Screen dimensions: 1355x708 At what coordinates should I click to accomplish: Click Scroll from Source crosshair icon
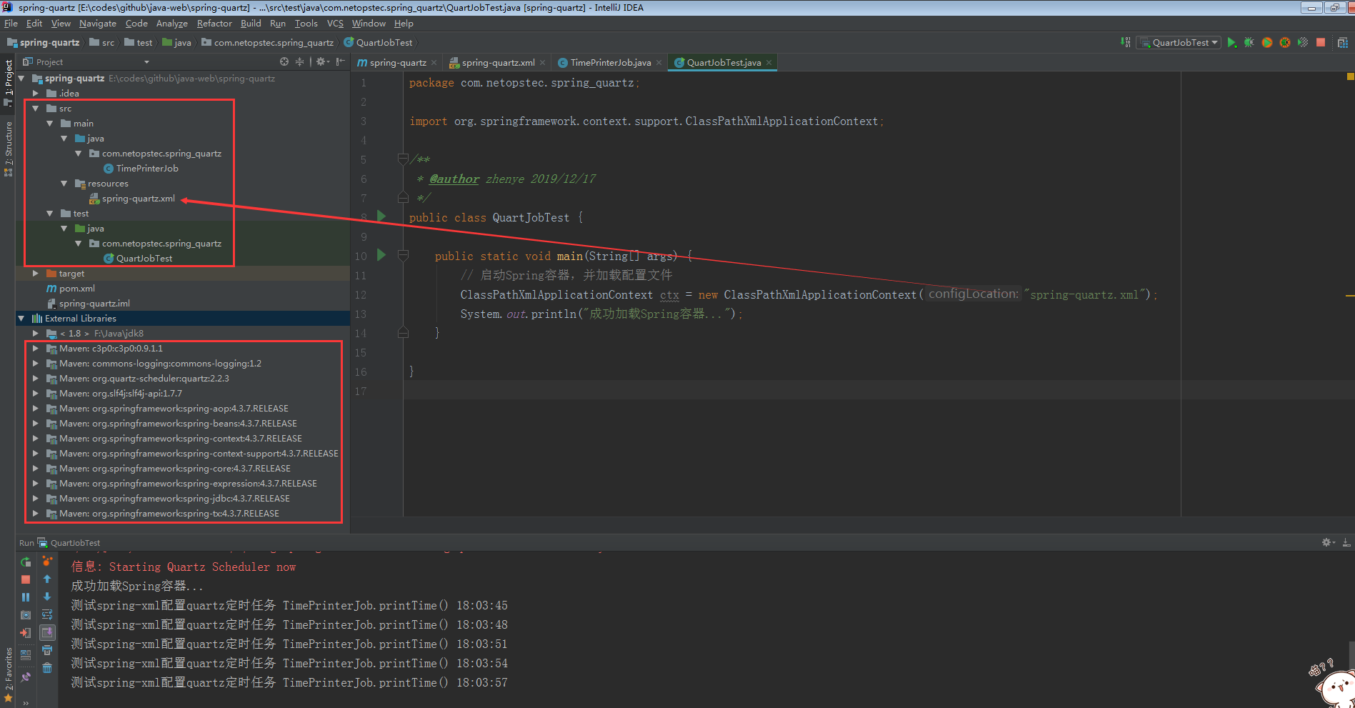coord(284,62)
